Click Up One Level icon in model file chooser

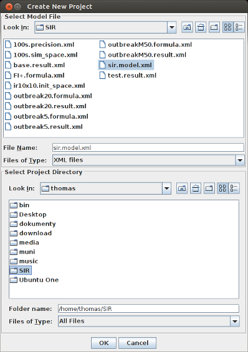[187, 27]
